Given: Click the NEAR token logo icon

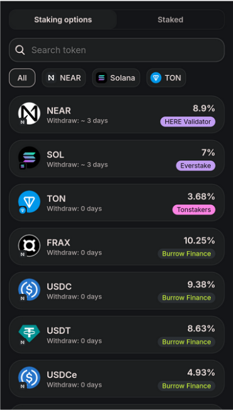Looking at the screenshot, I should pos(29,114).
